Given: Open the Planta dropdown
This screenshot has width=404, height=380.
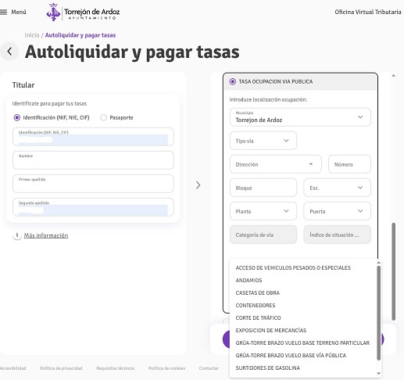Looking at the screenshot, I should pos(263,211).
